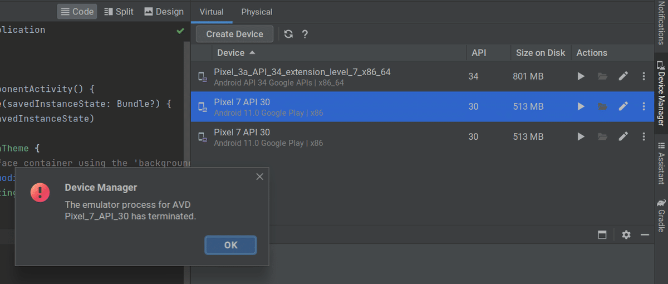
Task: Open overflow menu for last Pixel 7 device
Action: click(644, 136)
